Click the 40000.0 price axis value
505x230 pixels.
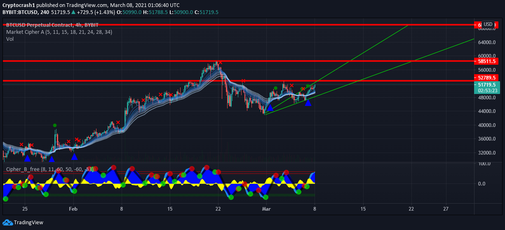pyautogui.click(x=486, y=125)
